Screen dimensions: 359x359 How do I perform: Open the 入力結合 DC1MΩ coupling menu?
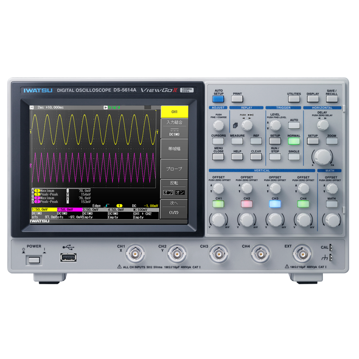coord(174,128)
